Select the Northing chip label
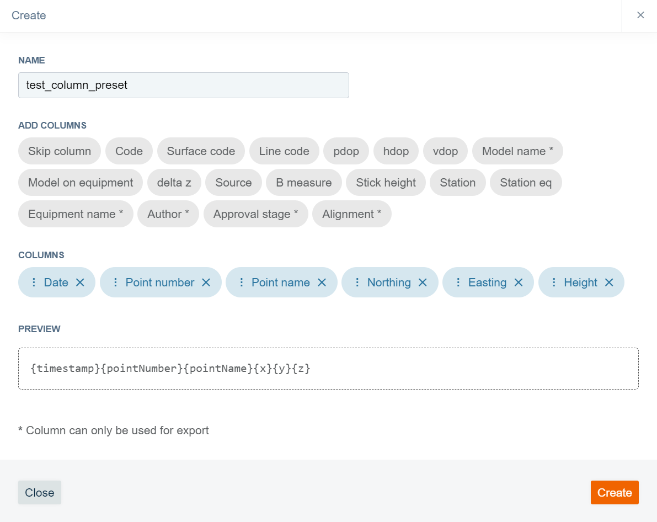 [x=389, y=283]
